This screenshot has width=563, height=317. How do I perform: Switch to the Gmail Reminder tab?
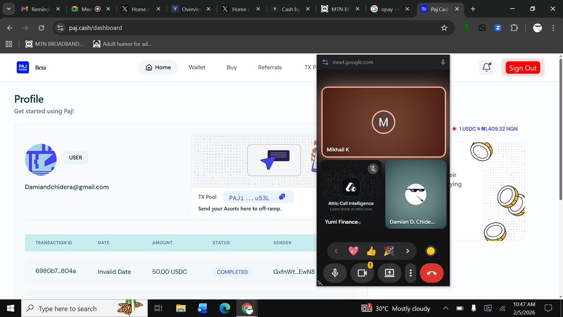point(40,9)
